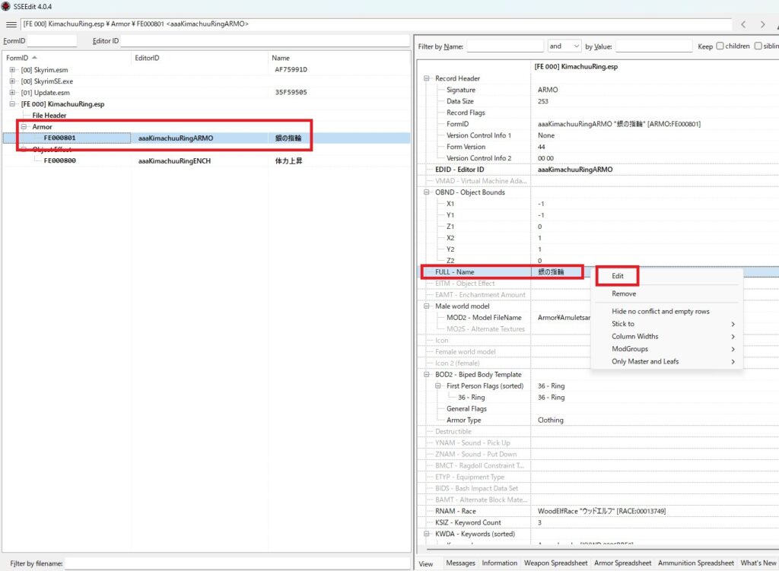Toggle the Keep siblings checkbox
Image resolution: width=779 pixels, height=571 pixels.
pyautogui.click(x=758, y=46)
